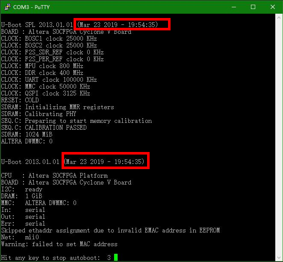Click the 'Net: mii0' line

20,237
